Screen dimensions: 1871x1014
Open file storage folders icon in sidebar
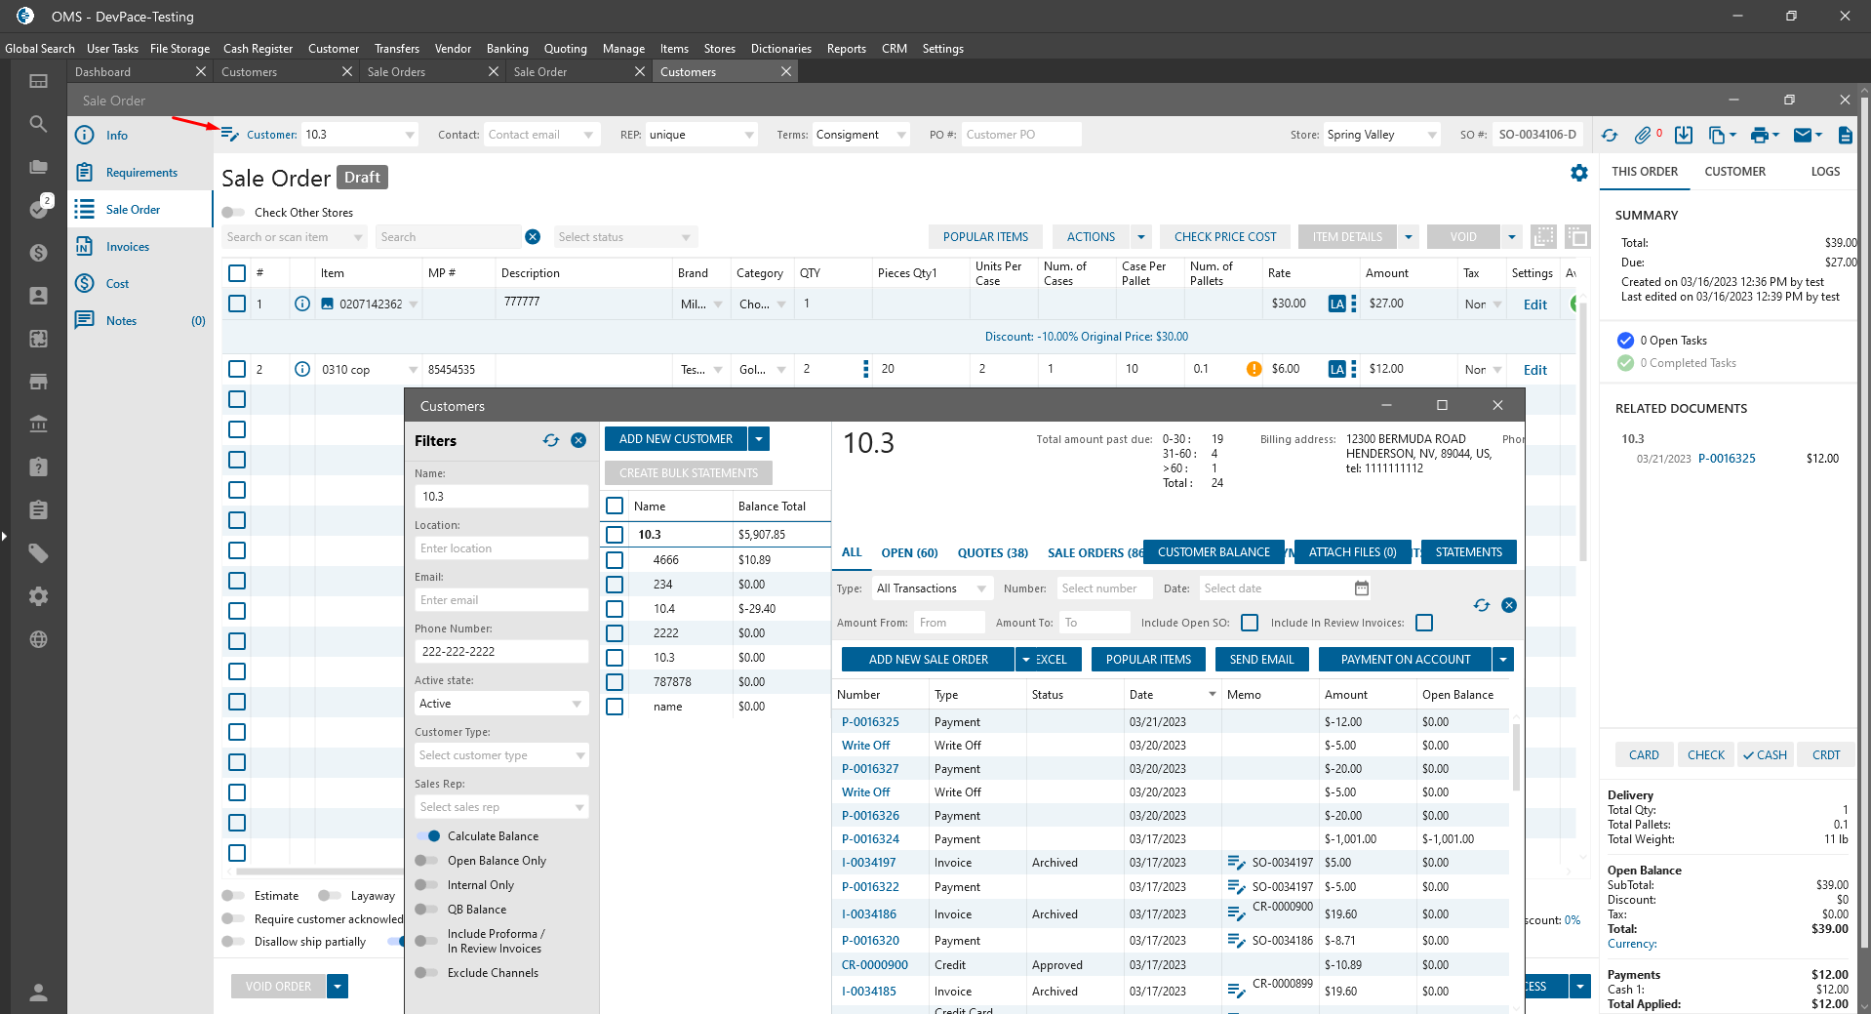[38, 167]
